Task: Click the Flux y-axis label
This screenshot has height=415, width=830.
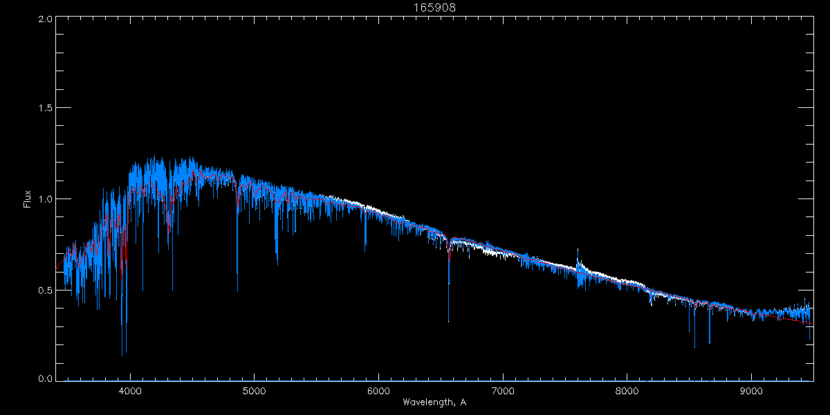Action: tap(28, 199)
